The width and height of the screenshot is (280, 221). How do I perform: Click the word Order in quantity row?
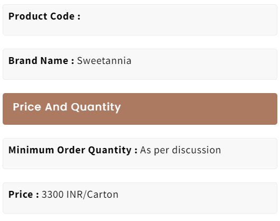[71, 150]
